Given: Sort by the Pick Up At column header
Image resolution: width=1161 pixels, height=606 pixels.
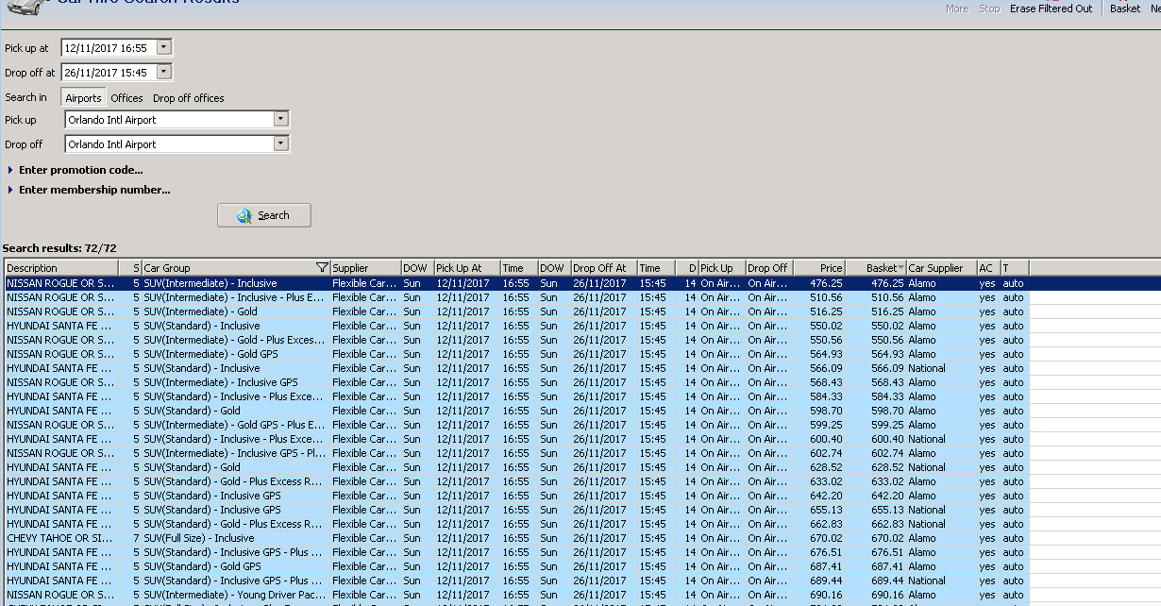Looking at the screenshot, I should (466, 268).
